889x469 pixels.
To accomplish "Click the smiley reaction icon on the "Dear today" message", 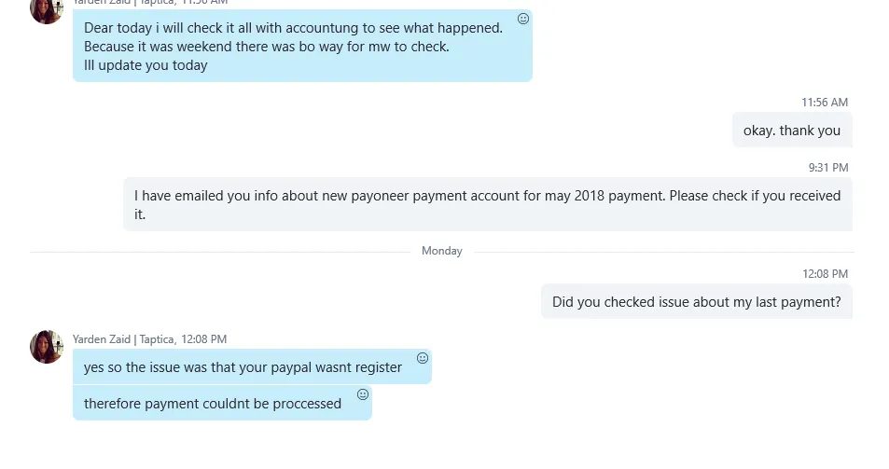I will pyautogui.click(x=523, y=19).
